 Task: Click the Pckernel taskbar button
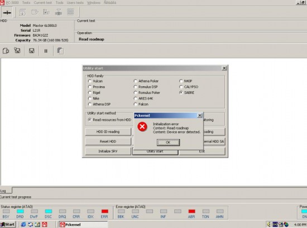coord(83,225)
